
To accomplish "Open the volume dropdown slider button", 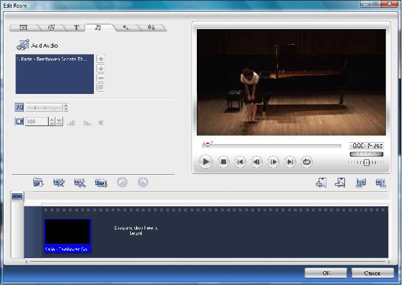I will coord(59,121).
